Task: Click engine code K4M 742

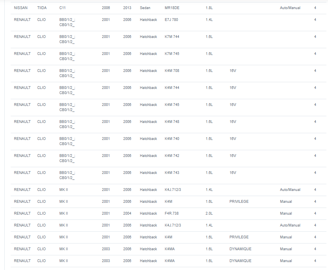Action: tap(172, 155)
